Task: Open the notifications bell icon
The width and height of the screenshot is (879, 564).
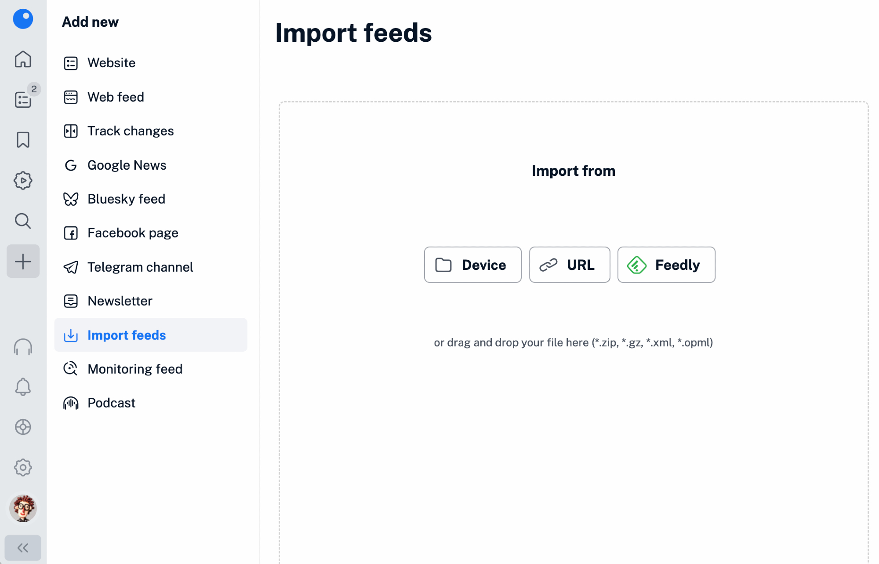Action: pyautogui.click(x=23, y=387)
